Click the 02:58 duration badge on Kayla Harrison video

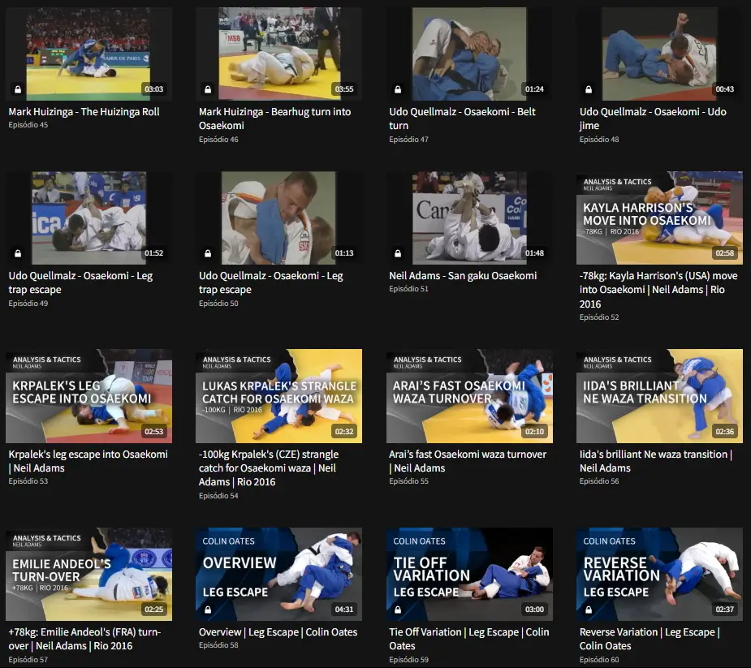725,253
